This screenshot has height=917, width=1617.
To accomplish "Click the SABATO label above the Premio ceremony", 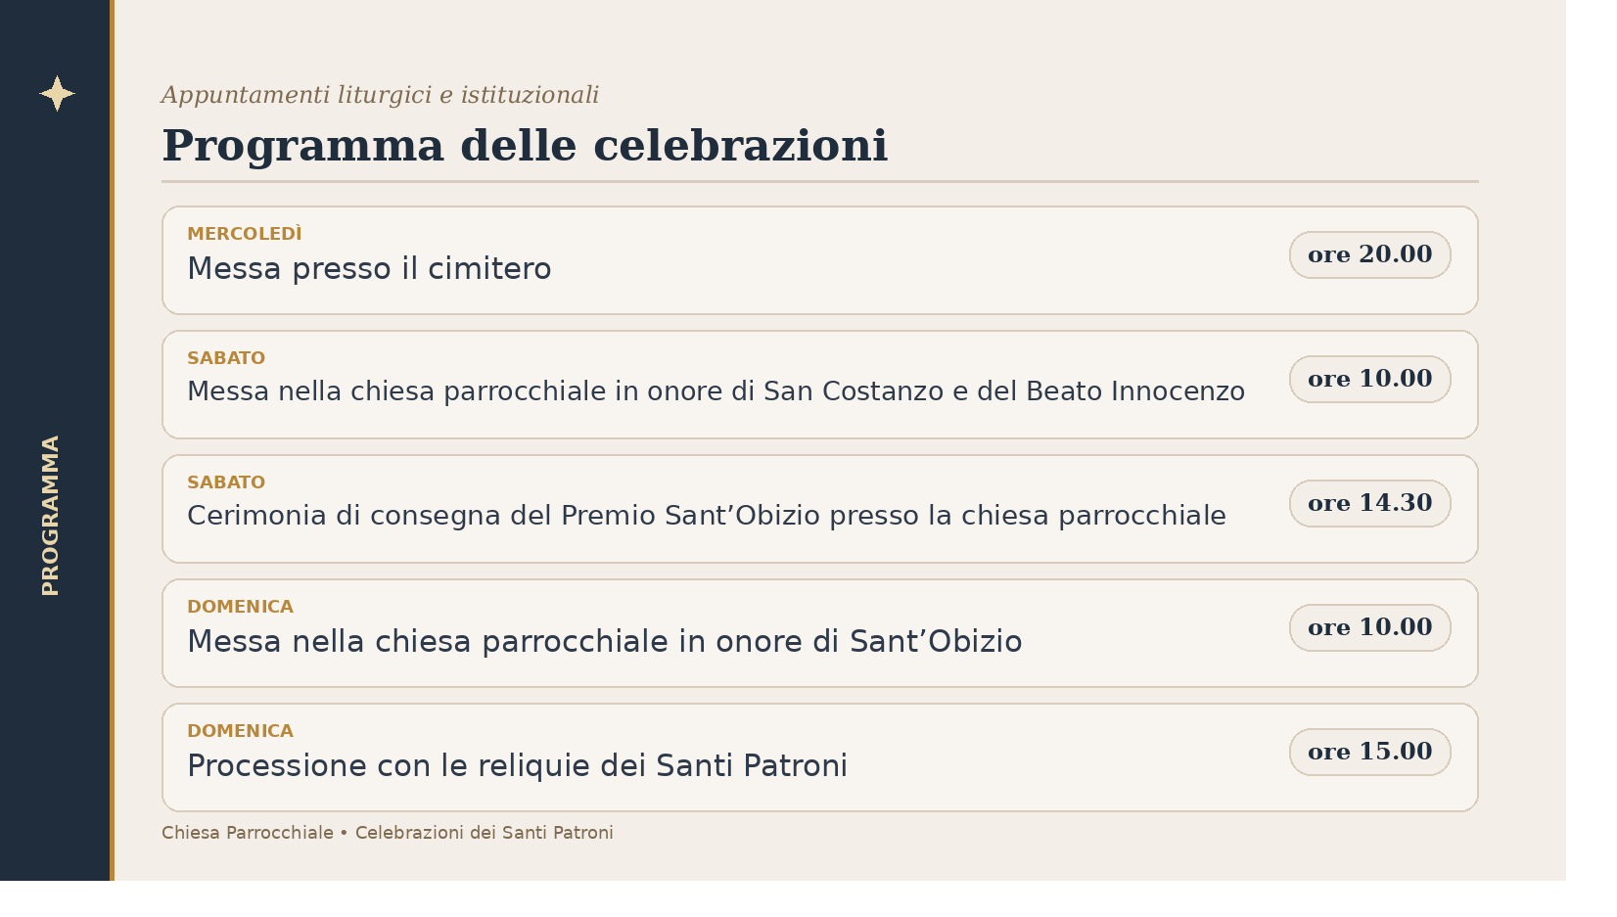I will coord(226,482).
